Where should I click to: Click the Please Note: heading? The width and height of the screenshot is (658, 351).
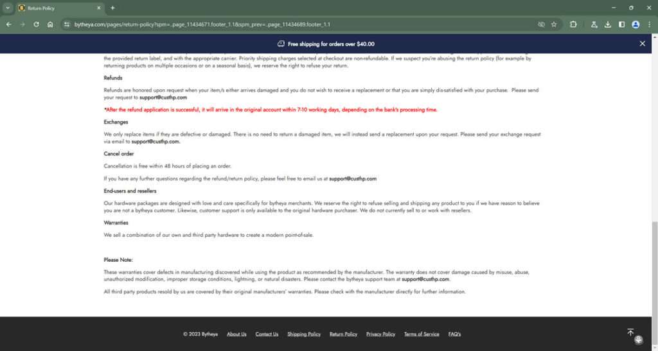point(118,260)
